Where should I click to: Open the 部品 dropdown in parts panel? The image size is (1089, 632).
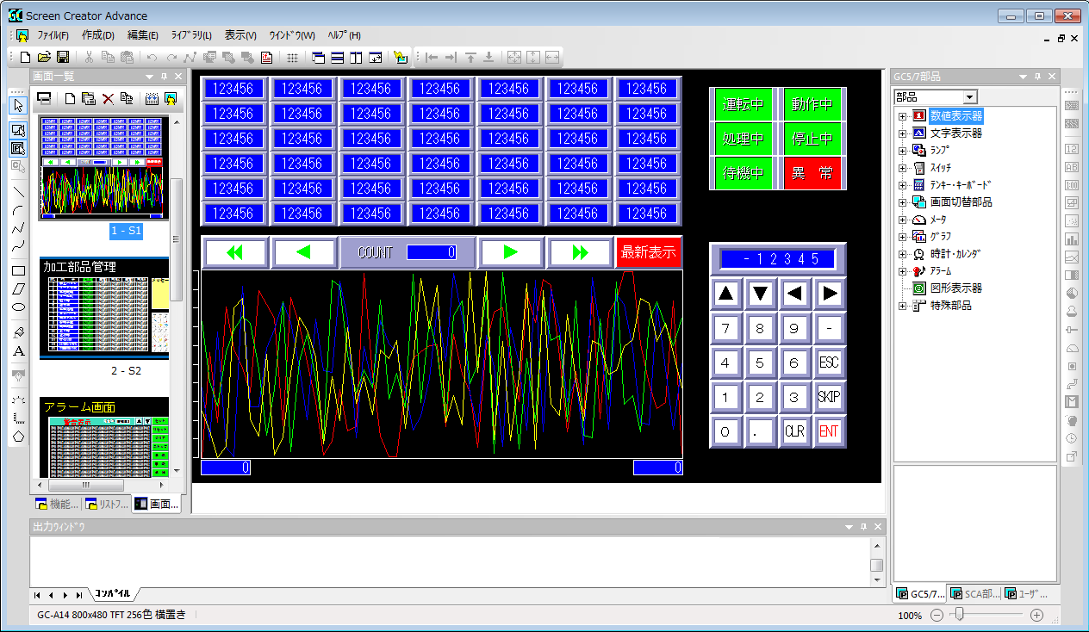pos(970,97)
